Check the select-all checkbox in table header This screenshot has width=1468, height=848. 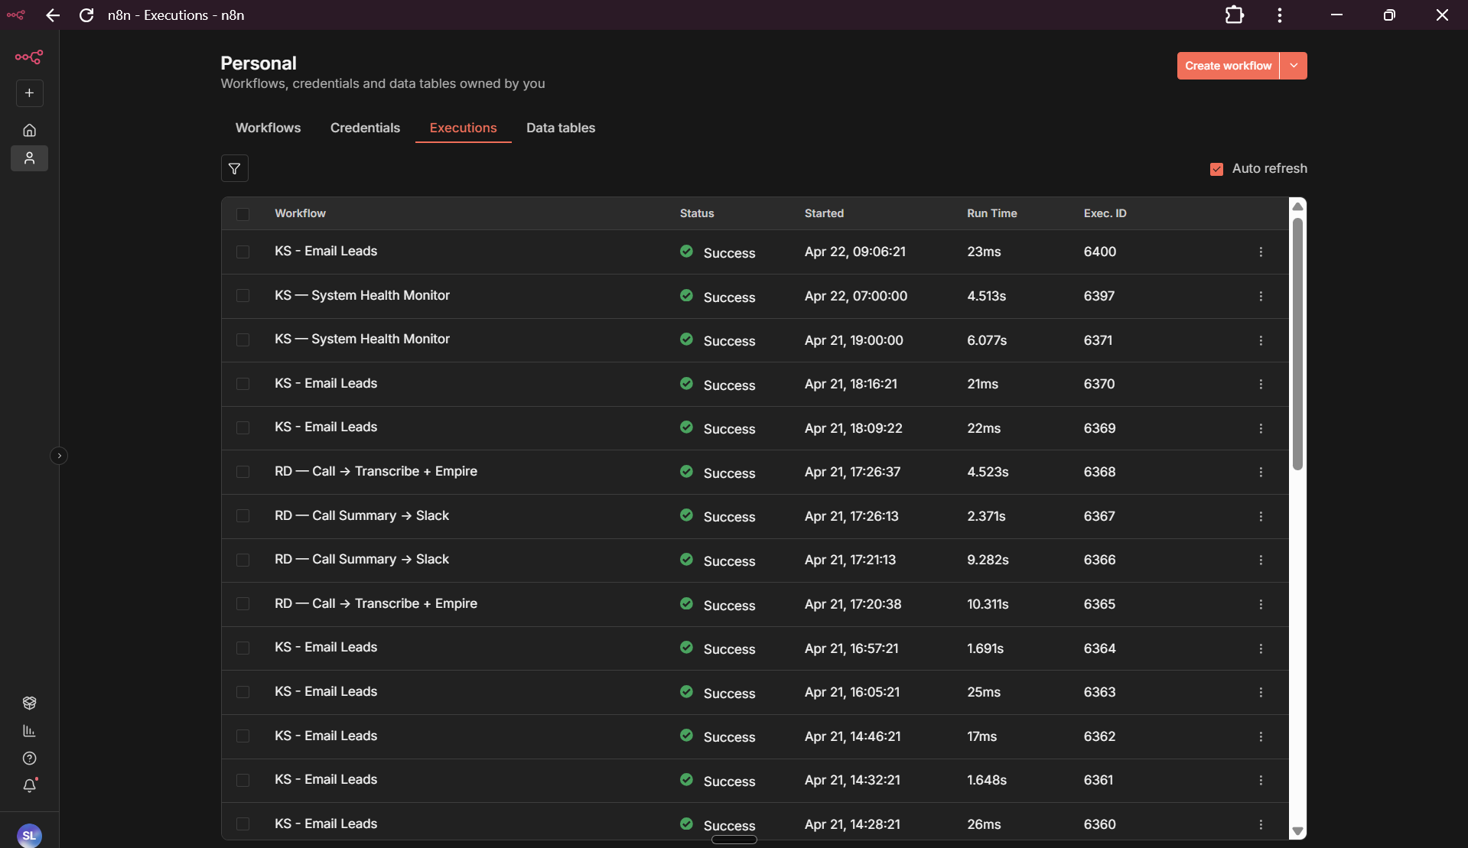(243, 215)
